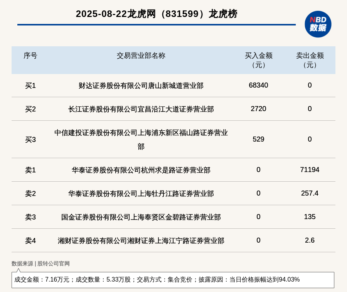Click the 买入金额（元） column header
Screen dimensions: 347x292
tap(258, 60)
